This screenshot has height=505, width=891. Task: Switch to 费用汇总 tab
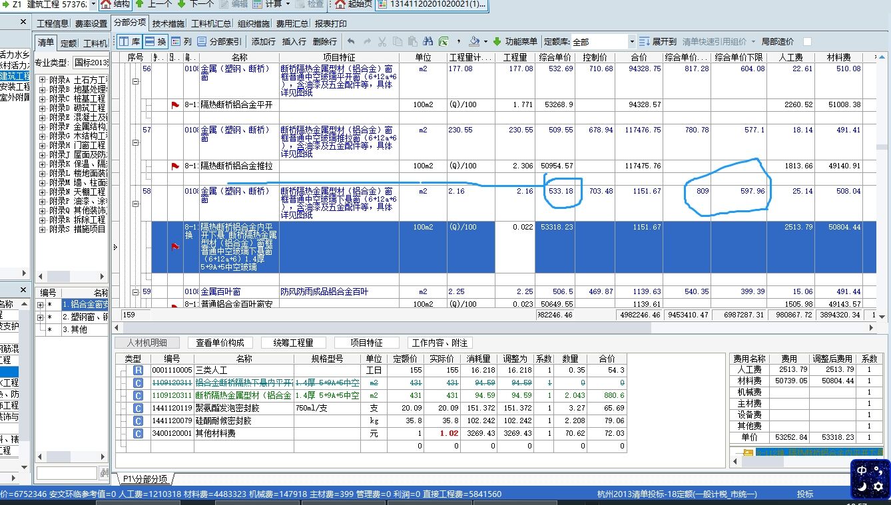pyautogui.click(x=292, y=23)
